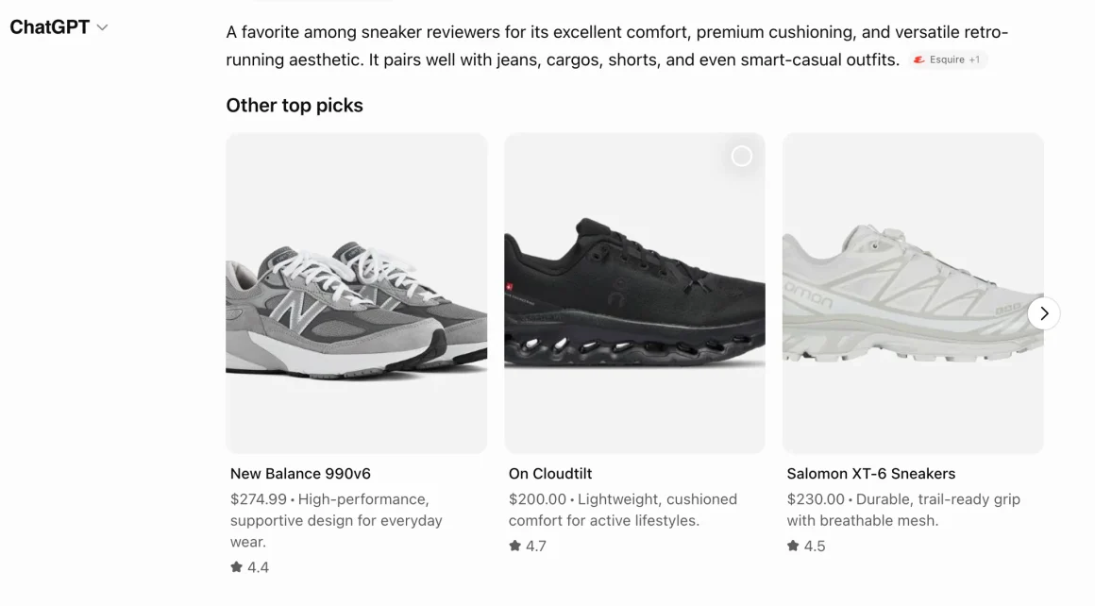Select the circle on the On Cloudtilt card
The image size is (1095, 606).
742,156
